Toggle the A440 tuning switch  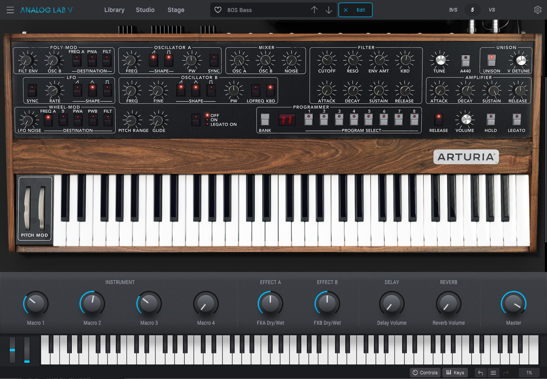tap(465, 60)
